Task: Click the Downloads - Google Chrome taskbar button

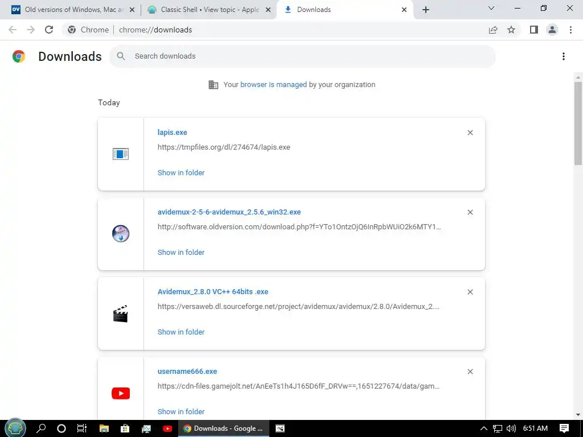Action: [x=223, y=428]
